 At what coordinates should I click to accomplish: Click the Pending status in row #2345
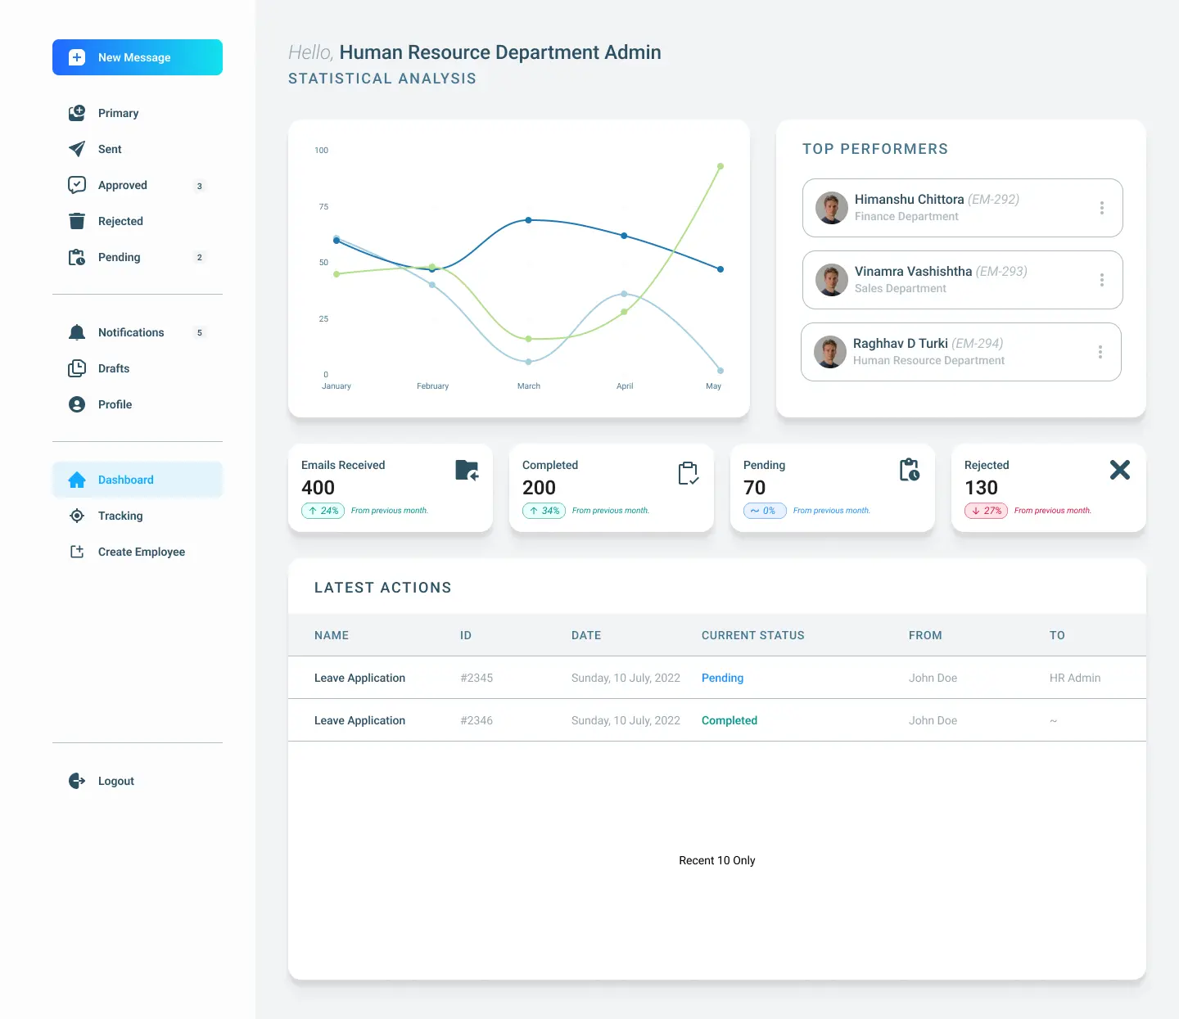(722, 678)
